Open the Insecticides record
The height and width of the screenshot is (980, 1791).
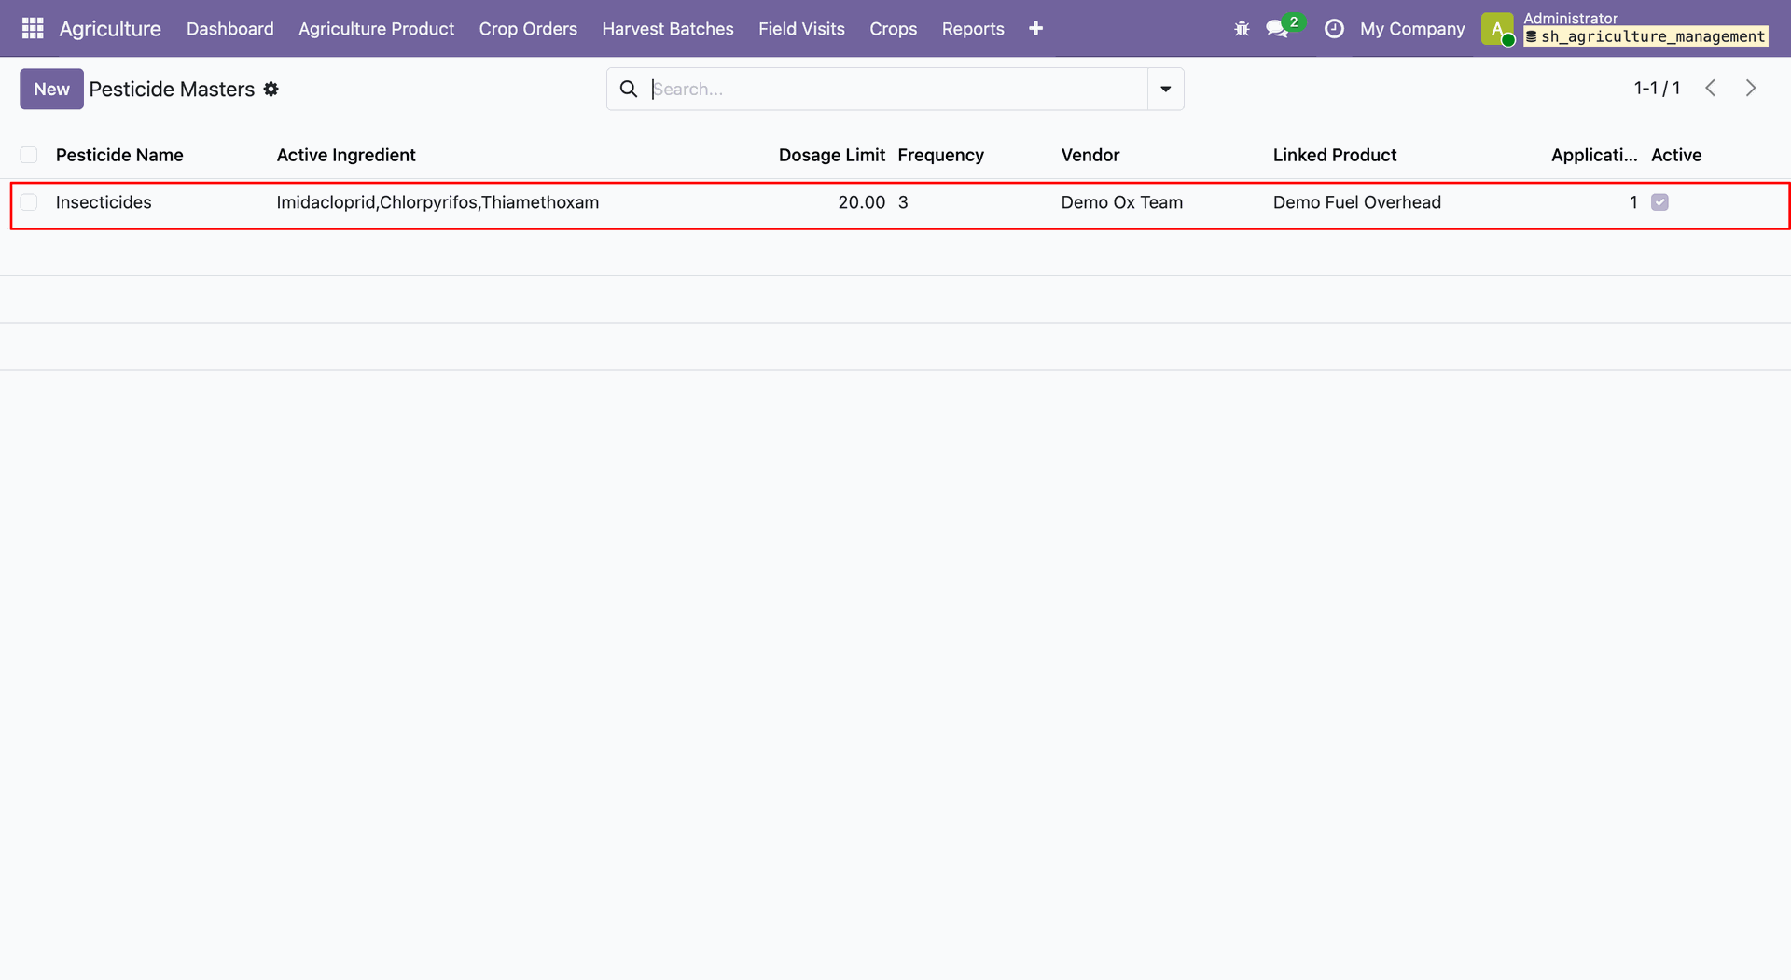(x=104, y=202)
